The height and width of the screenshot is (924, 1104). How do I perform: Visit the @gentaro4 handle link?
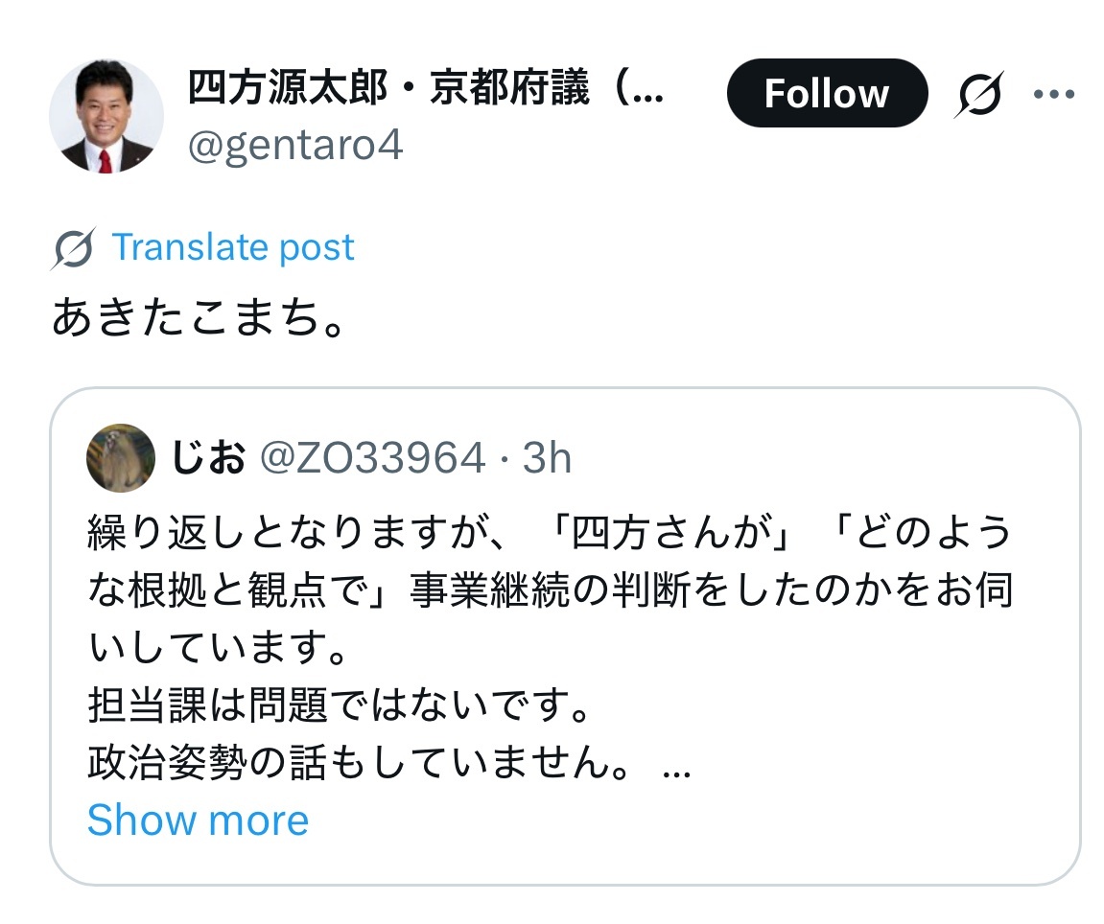click(x=294, y=146)
